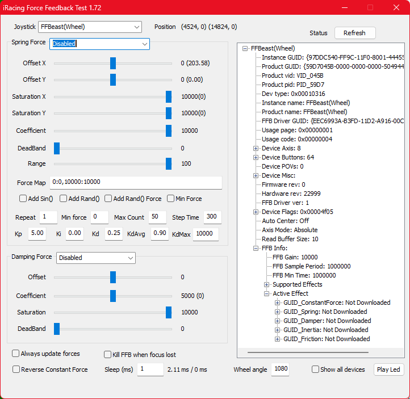Viewport: 410px width, 399px height.
Task: Click the damping Coefficient slider handle
Action: point(113,296)
